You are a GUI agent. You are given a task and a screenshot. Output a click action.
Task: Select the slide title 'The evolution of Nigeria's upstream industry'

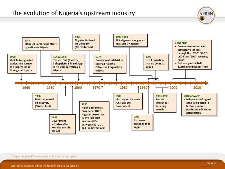pos(73,13)
